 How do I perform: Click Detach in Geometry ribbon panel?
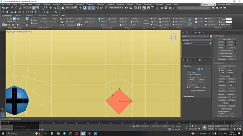[x=102, y=25]
